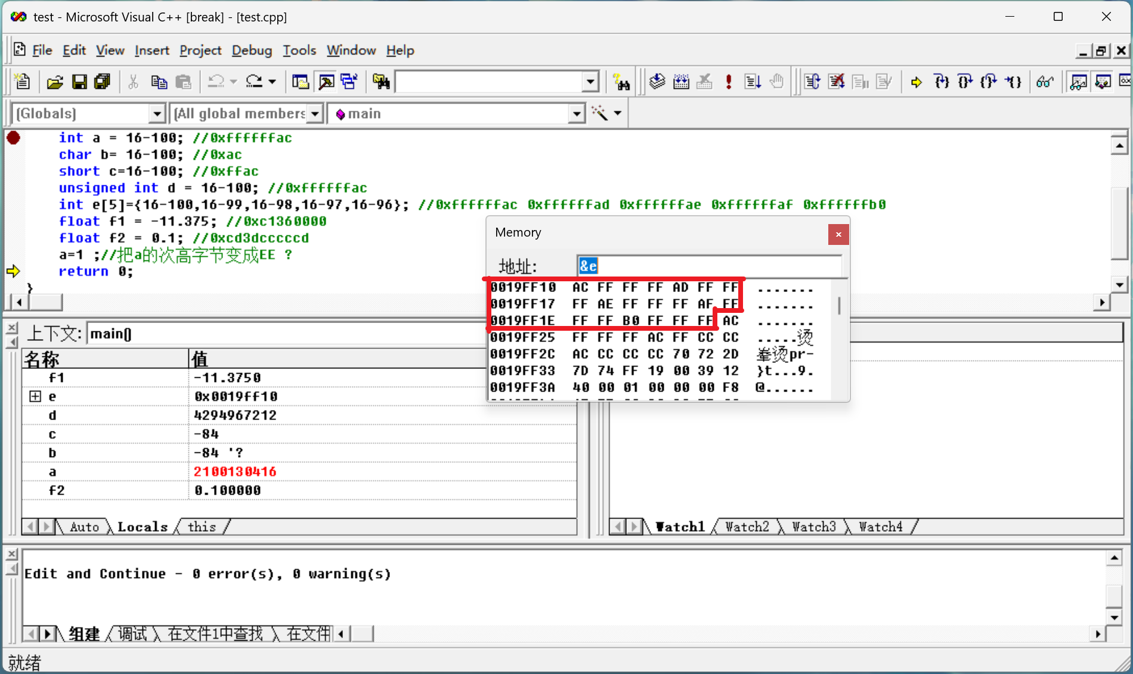Restore the test.cpp document window
This screenshot has height=674, width=1133.
click(1101, 51)
